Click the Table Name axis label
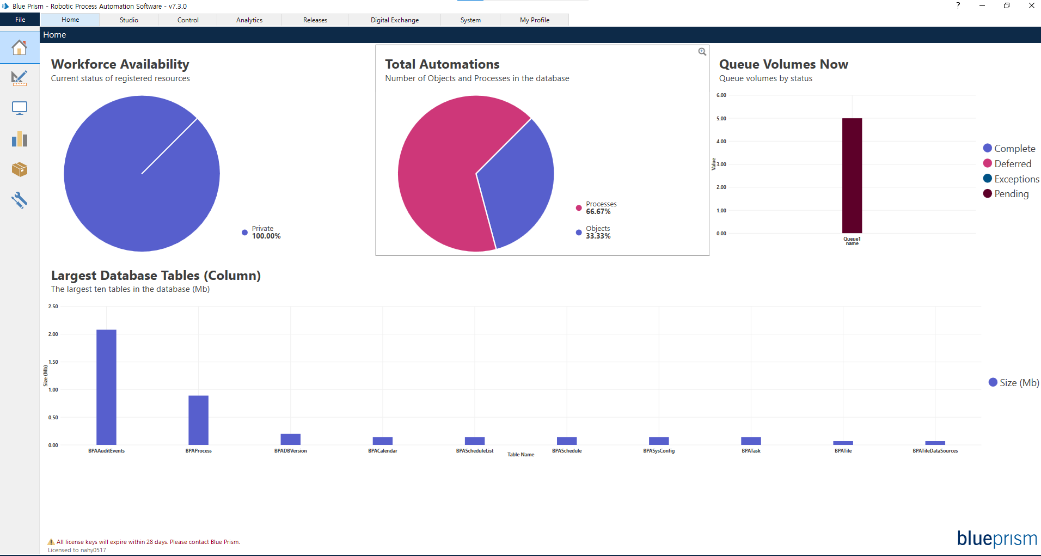Image resolution: width=1041 pixels, height=556 pixels. click(x=520, y=455)
